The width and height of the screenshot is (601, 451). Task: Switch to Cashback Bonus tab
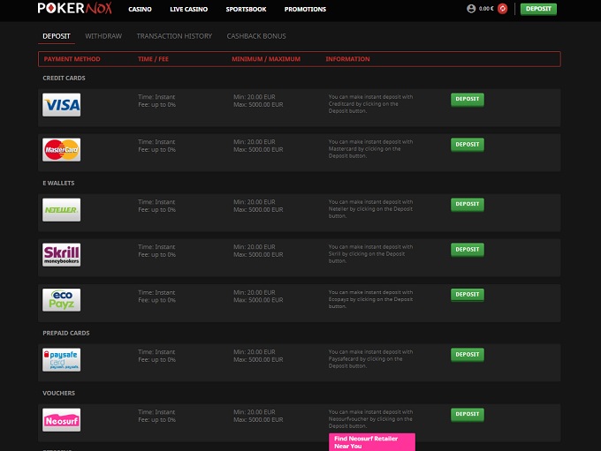click(x=256, y=36)
